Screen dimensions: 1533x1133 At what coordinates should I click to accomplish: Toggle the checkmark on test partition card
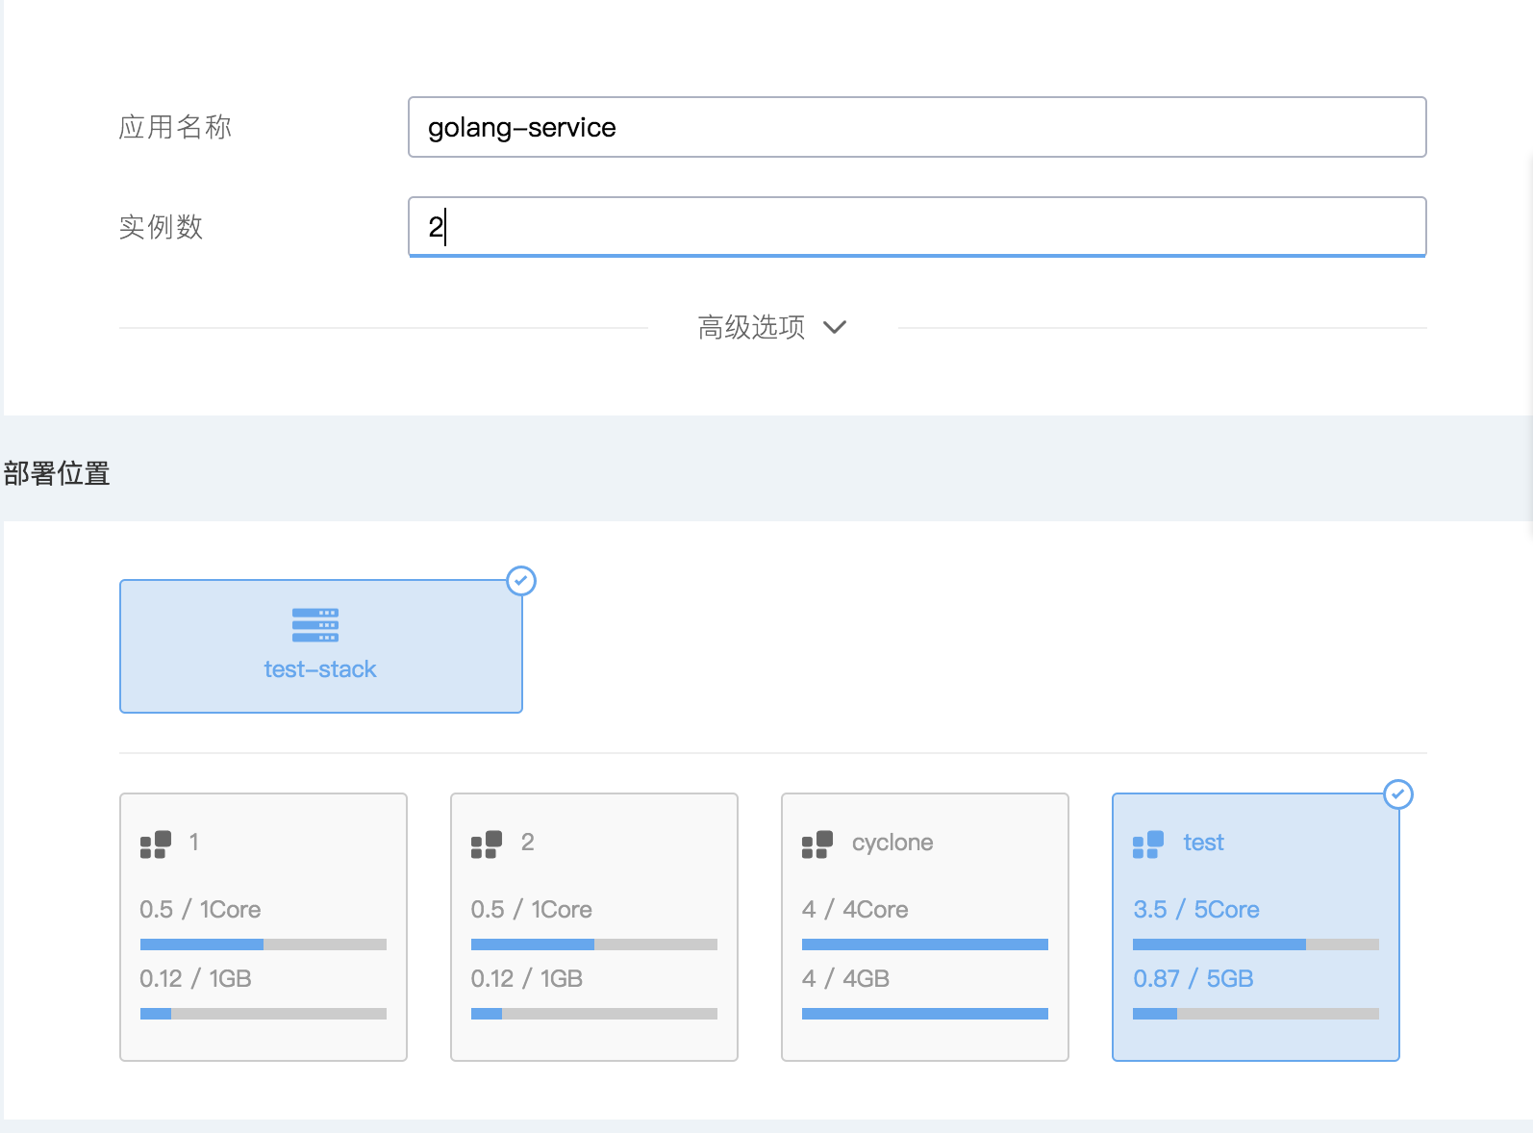1398,794
